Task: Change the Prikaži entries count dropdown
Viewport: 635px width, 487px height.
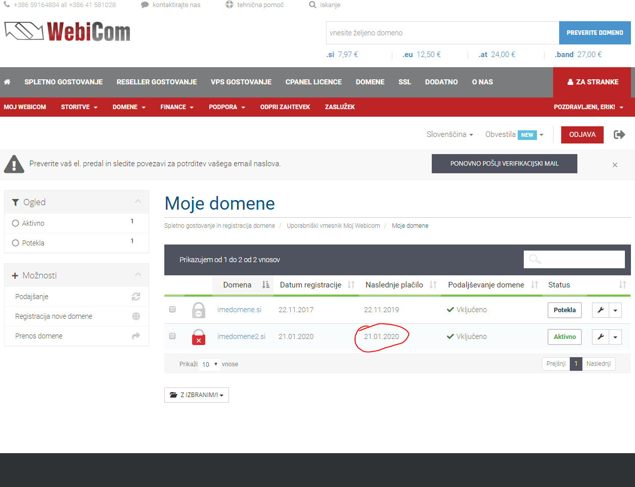Action: coord(209,364)
